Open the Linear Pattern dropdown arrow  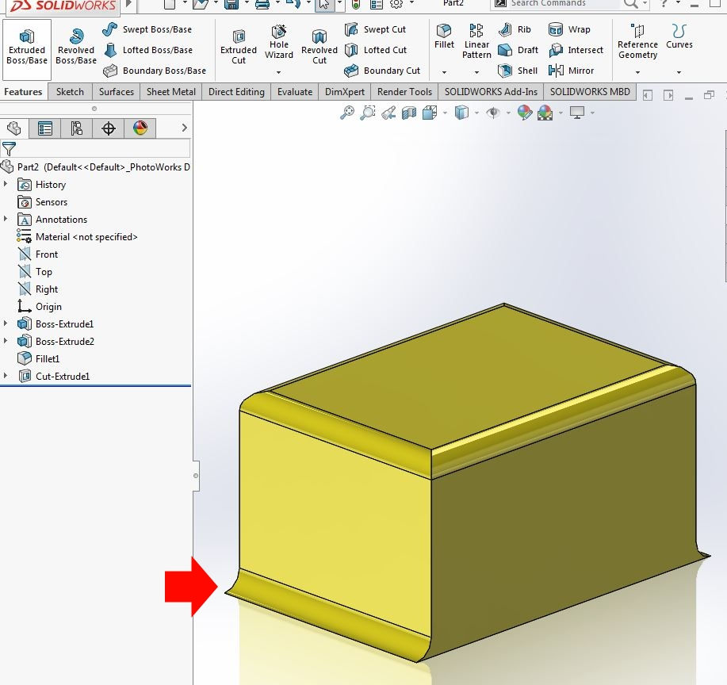pos(476,72)
